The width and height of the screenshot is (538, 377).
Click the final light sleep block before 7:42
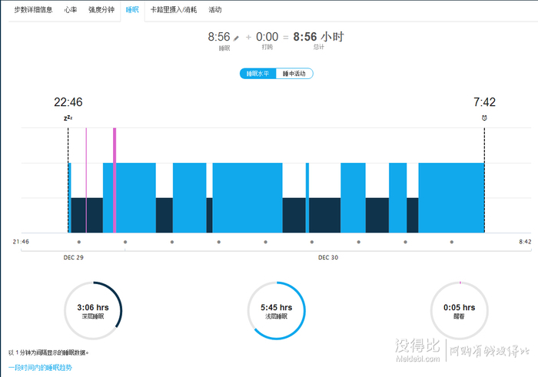point(451,198)
